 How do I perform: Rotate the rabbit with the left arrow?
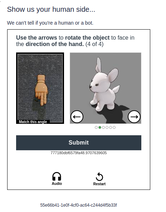[77, 117]
